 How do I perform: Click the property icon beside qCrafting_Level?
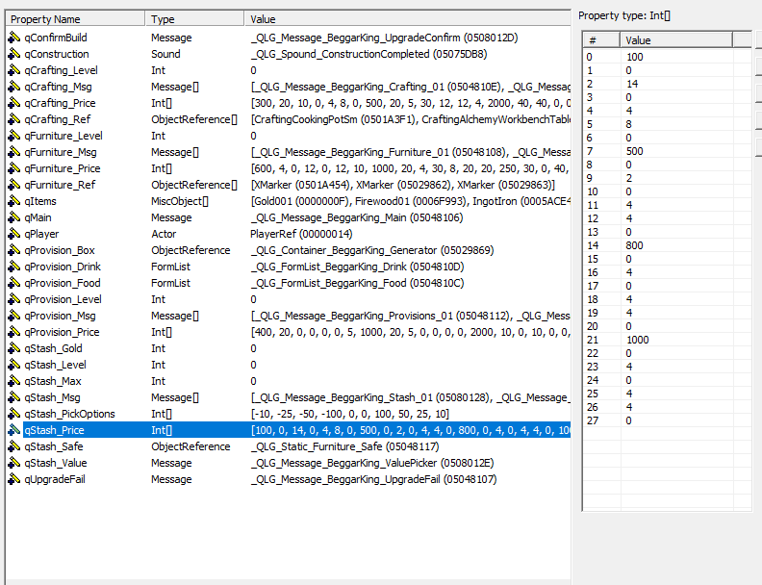tap(14, 70)
